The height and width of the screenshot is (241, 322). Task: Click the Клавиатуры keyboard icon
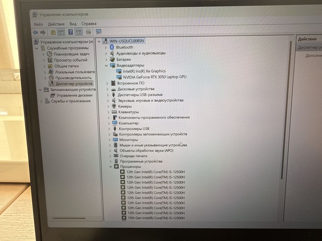[x=114, y=112]
